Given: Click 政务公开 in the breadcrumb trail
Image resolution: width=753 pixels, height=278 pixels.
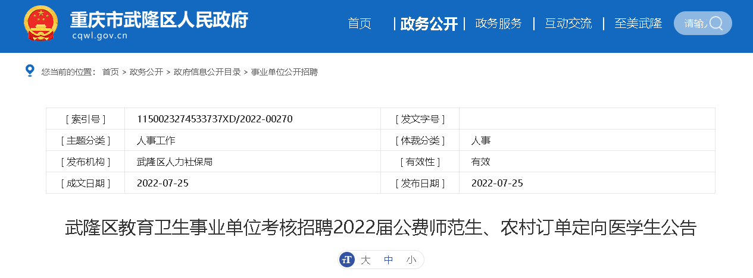Looking at the screenshot, I should click(146, 72).
